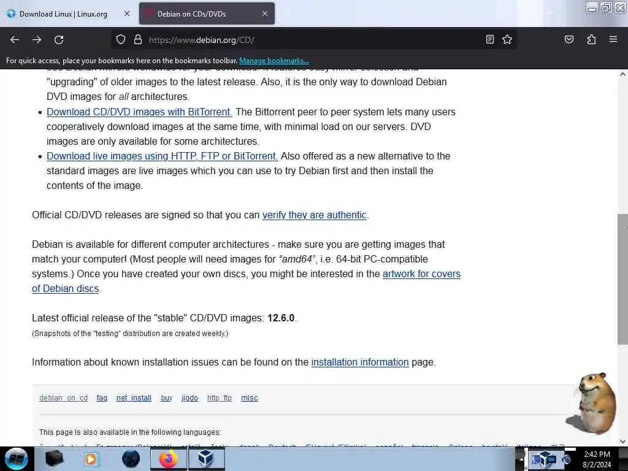
Task: Click the system clock 2:42 PM
Action: [597, 459]
